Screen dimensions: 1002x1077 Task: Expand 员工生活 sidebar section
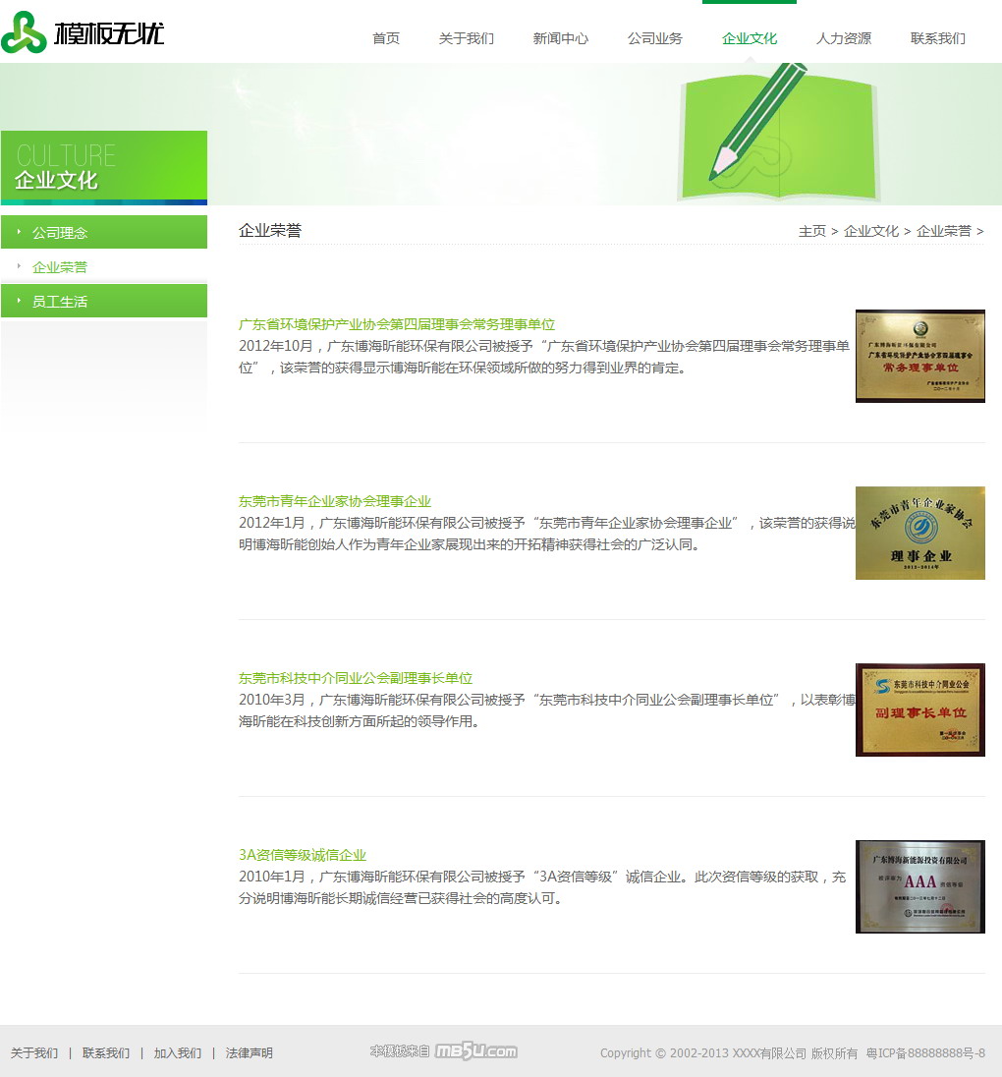tap(60, 302)
